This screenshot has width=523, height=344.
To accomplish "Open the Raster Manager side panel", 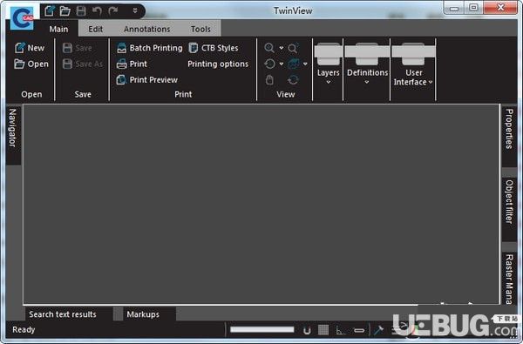I will 509,279.
